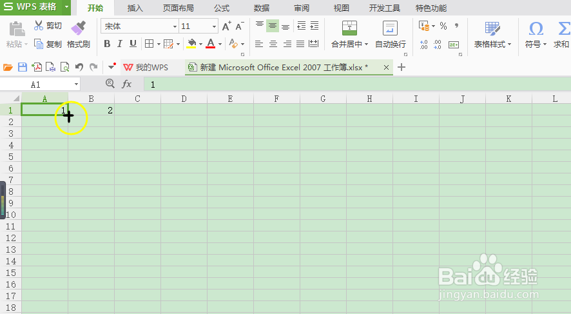The image size is (571, 314).
Task: Open the Name Box dropdown showing A1
Action: coord(76,84)
